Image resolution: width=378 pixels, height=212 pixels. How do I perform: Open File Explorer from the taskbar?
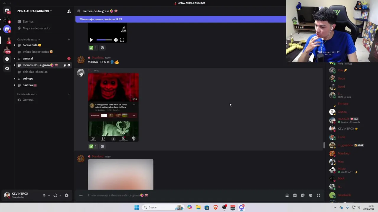tap(198, 207)
